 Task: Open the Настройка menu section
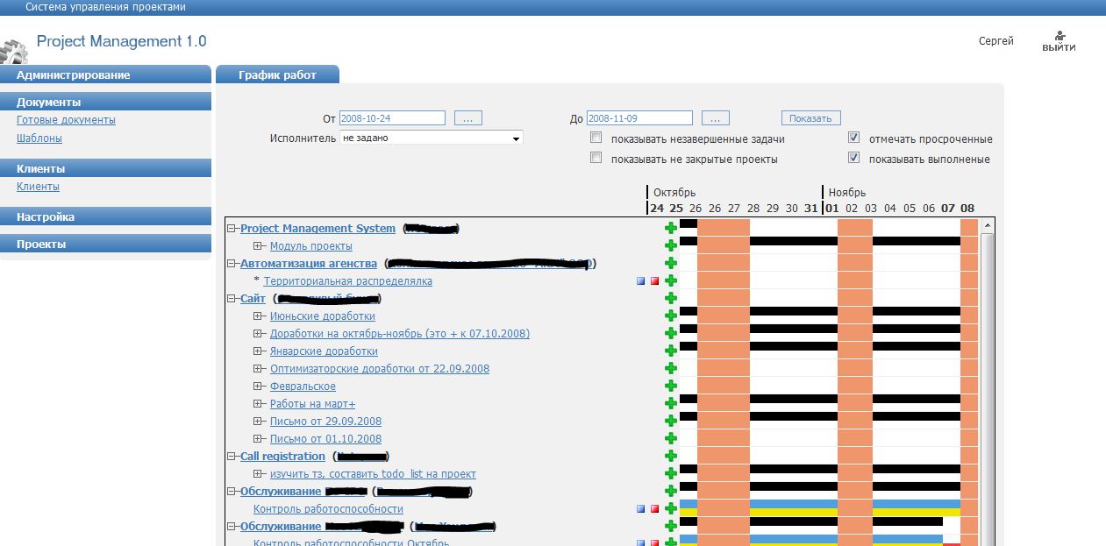(105, 216)
